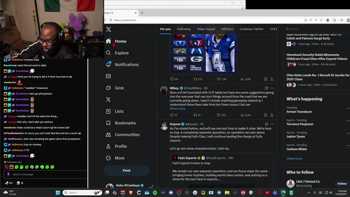Image resolution: width=350 pixels, height=197 pixels.
Task: Add this page to favorites star
Action: (321, 20)
